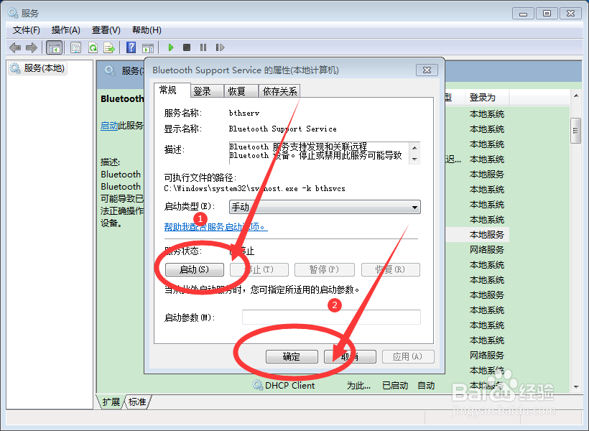Open the 帮助(H) menu
Screen dimensions: 589x431
click(x=147, y=30)
